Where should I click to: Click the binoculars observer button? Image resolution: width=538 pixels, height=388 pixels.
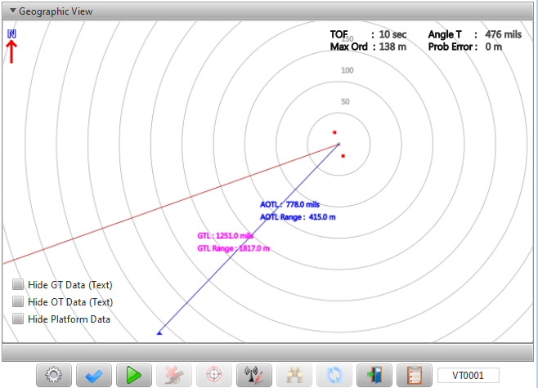[294, 375]
